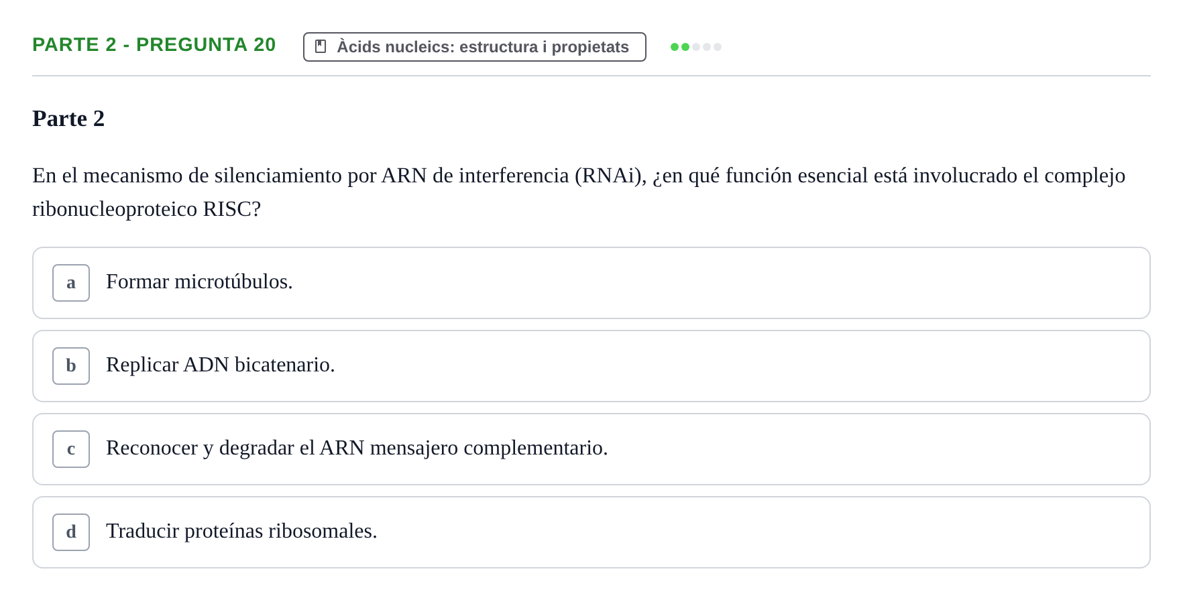Click the 'PARTE 2 - PREGUNTA 20' heading

point(154,44)
